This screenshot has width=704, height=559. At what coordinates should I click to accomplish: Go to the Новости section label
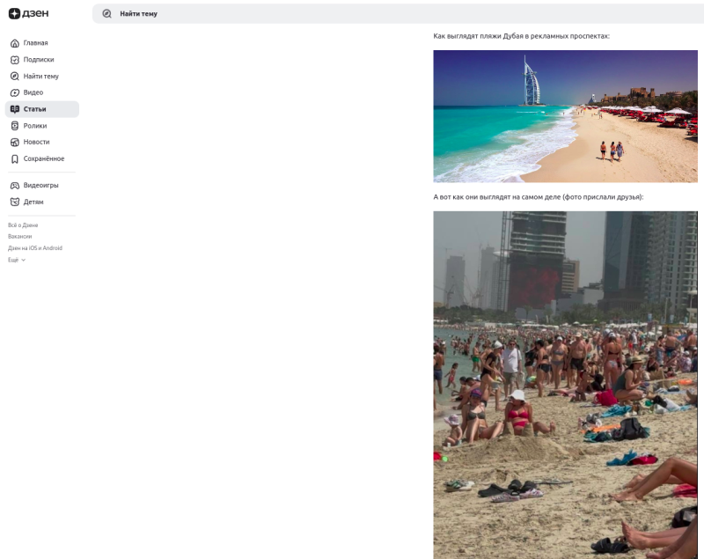[x=36, y=142]
